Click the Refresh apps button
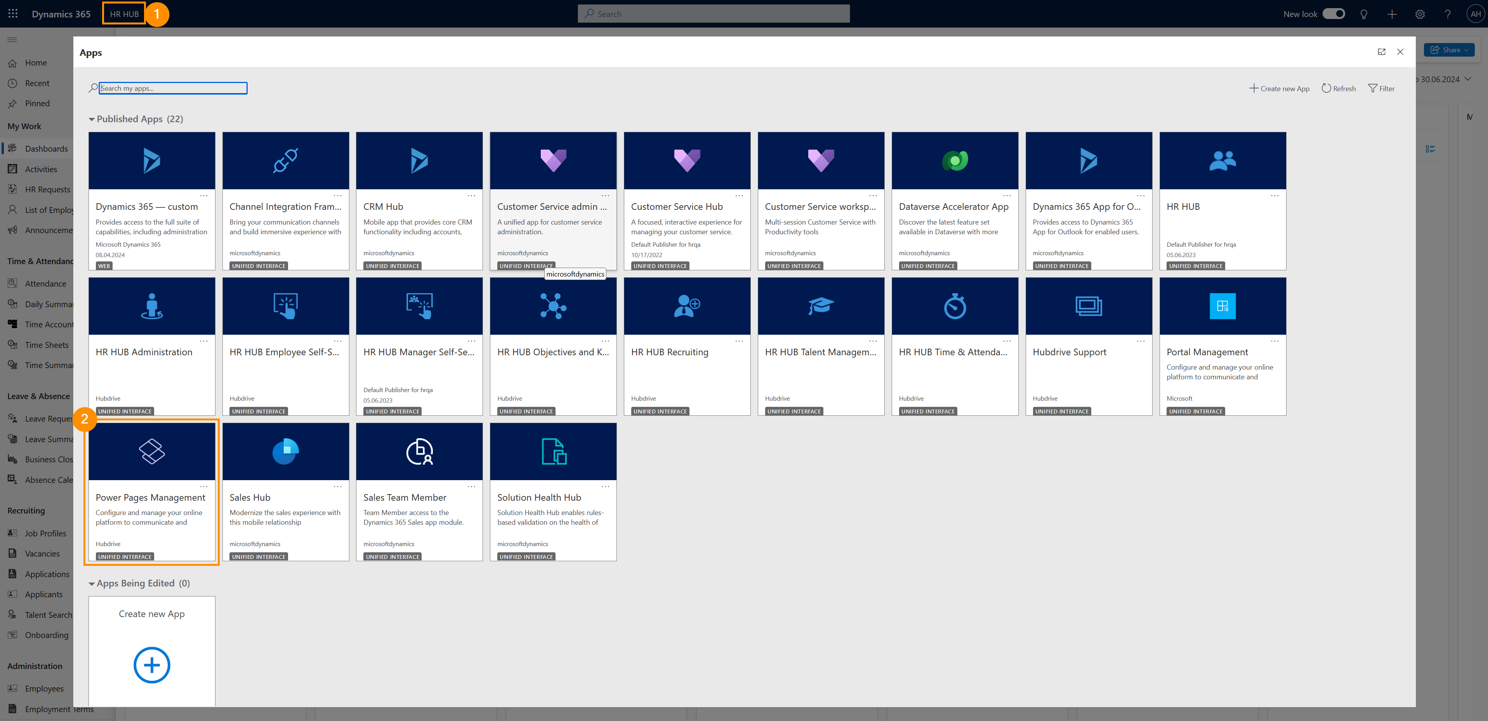 click(x=1339, y=88)
